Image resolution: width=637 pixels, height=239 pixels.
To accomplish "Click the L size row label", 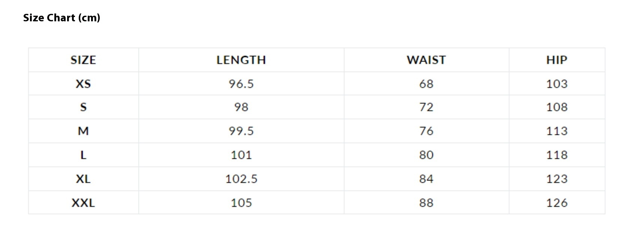I will pos(83,155).
